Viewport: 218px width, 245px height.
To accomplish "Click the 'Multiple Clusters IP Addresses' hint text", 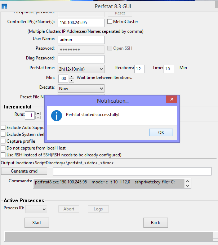I will click(85, 31).
